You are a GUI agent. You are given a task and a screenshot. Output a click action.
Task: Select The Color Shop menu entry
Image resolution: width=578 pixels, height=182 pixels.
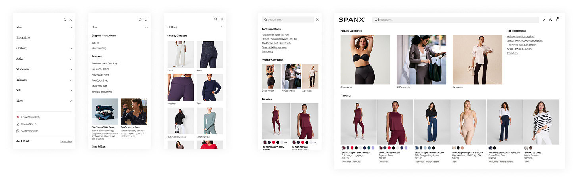pos(100,80)
